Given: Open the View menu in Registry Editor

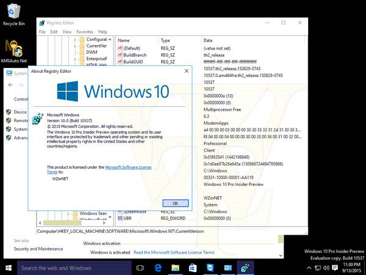Looking at the screenshot, I should [x=66, y=32].
